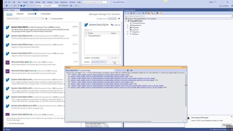Open the Package source dropdown
The width and height of the screenshot is (233, 131).
click(112, 19)
